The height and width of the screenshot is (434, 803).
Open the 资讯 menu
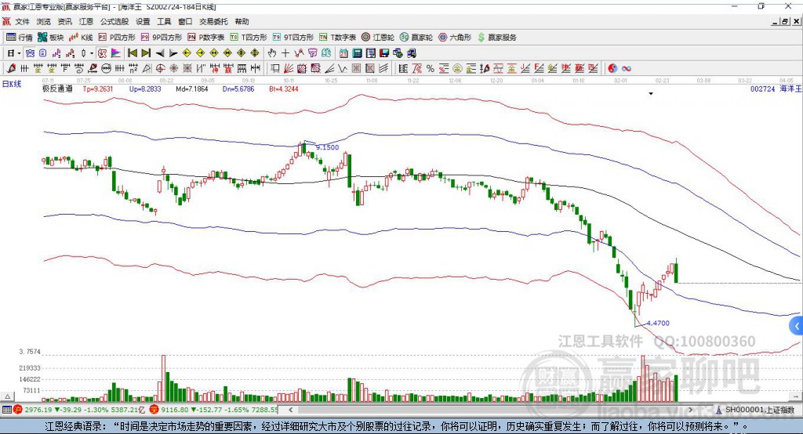[x=64, y=21]
